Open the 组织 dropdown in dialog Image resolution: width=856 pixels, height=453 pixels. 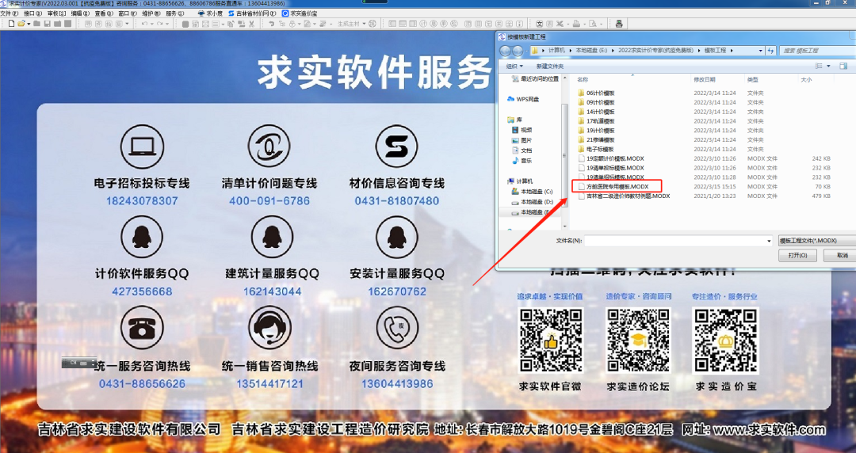(x=515, y=66)
